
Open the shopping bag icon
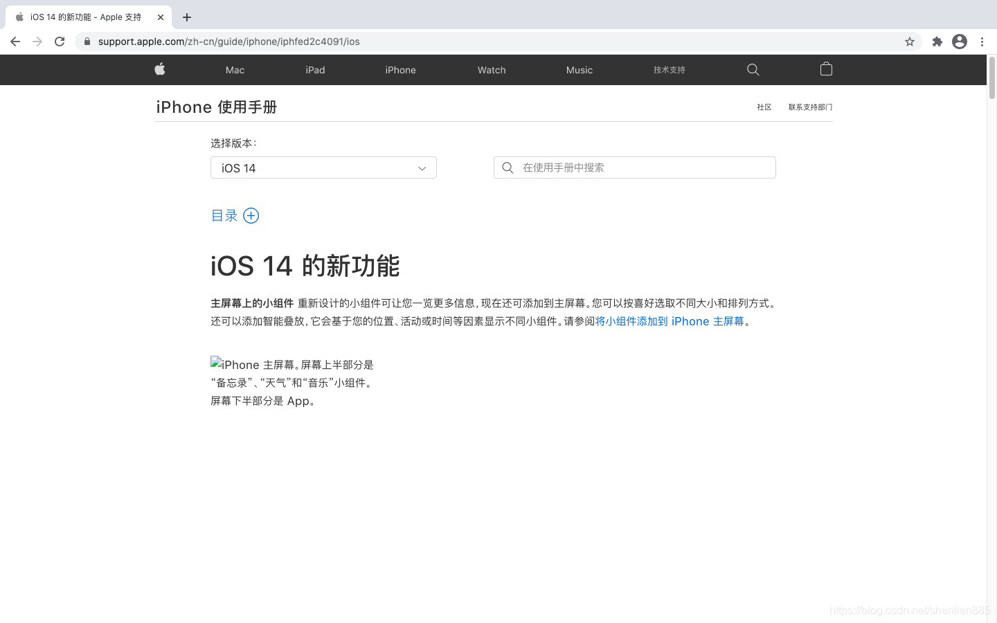click(x=826, y=69)
